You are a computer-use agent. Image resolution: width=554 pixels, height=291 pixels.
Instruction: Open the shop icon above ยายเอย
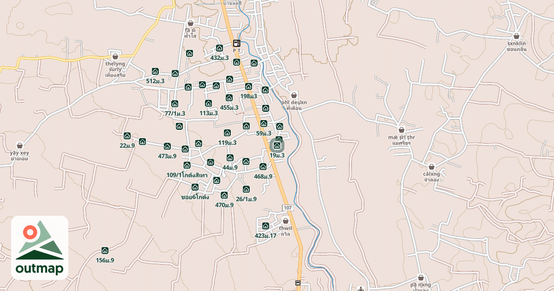19,145
